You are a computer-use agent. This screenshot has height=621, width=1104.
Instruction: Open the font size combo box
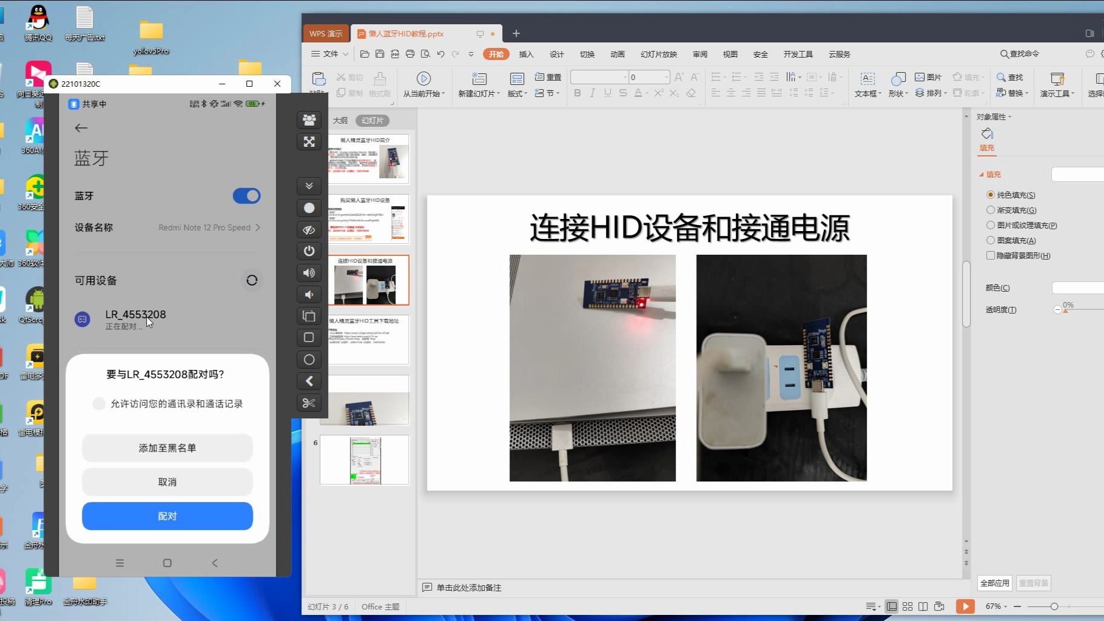pos(649,77)
